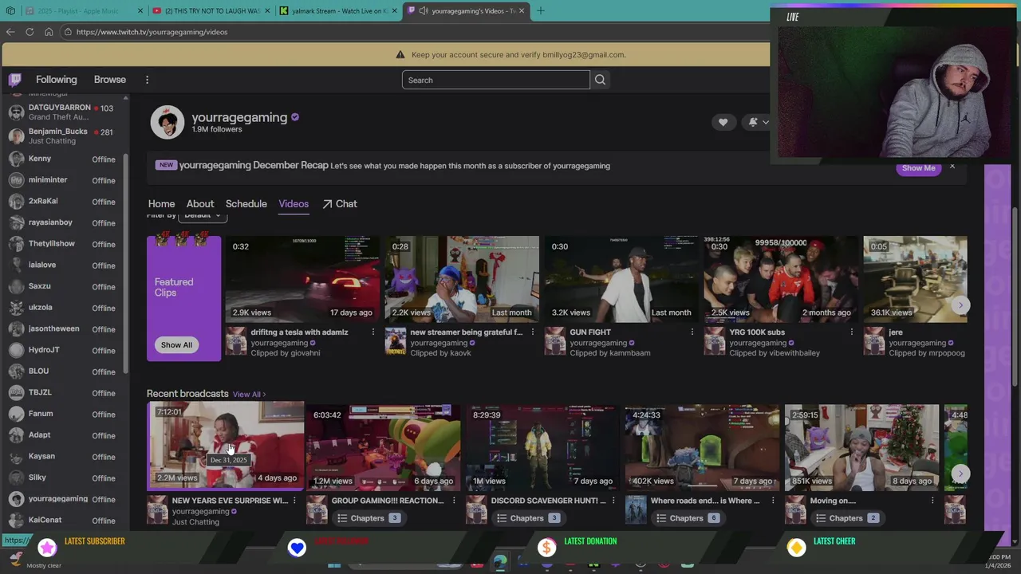Expand Chapters for DISCORD SCAVENGER HUNT broadcast

tap(527, 518)
